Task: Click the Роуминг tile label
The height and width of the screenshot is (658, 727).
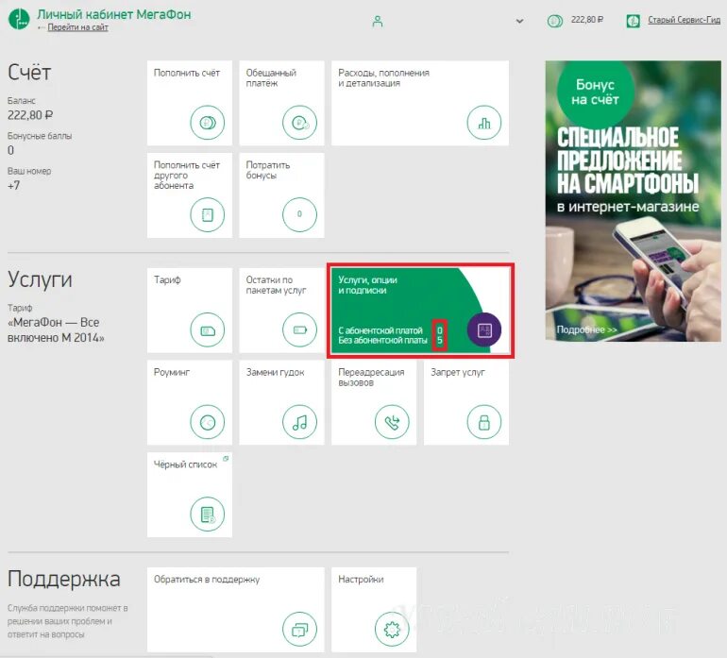Action: pos(172,372)
